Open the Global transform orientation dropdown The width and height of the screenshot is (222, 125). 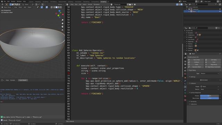click(26, 5)
